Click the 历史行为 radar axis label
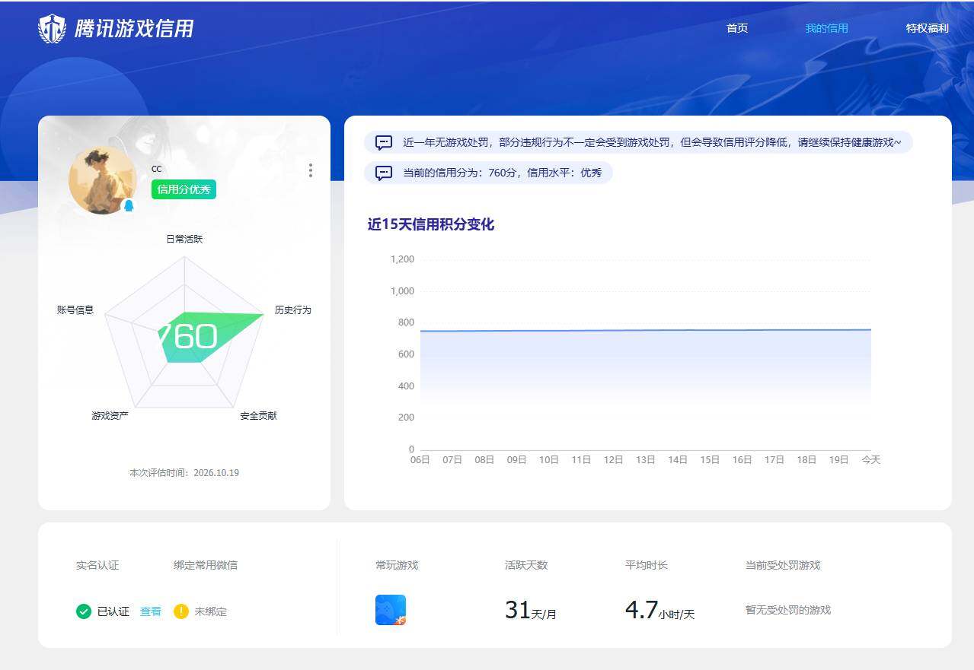 pyautogui.click(x=293, y=310)
